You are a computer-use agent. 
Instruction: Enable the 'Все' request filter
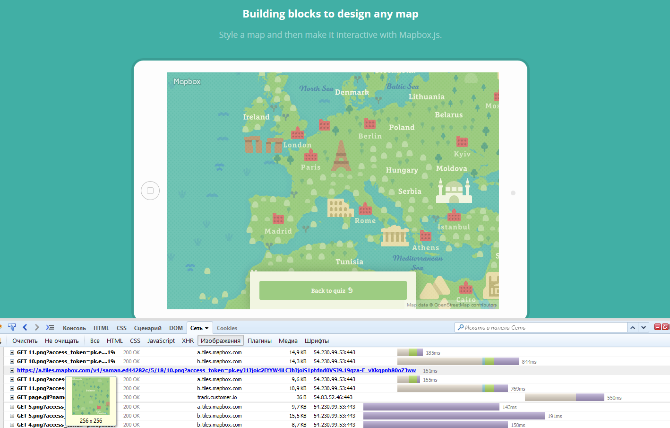coord(95,341)
